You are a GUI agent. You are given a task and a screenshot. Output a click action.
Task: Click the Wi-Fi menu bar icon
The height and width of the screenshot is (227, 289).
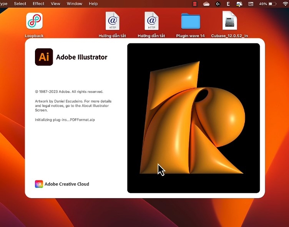pyautogui.click(x=285, y=4)
